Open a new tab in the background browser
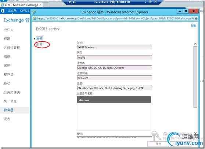 (46, 5)
